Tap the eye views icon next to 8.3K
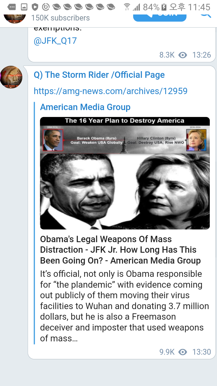Viewport: 217px width, 386px height. 183,55
